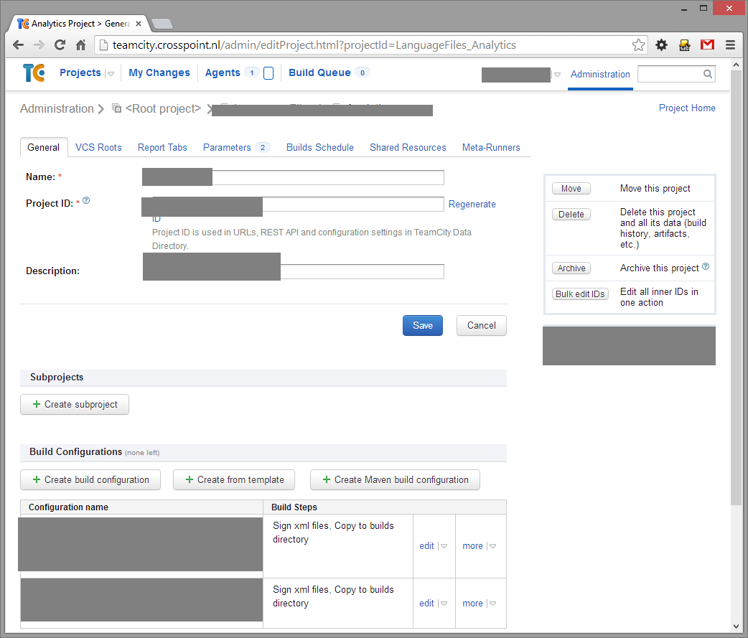
Task: Open Project ID help question-mark icon
Action: pos(86,200)
